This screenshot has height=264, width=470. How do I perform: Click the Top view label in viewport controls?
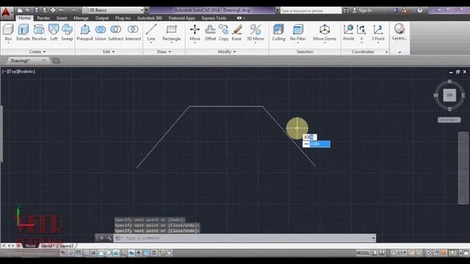tap(14, 72)
